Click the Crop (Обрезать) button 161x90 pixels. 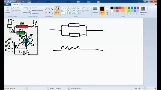click(34, 8)
